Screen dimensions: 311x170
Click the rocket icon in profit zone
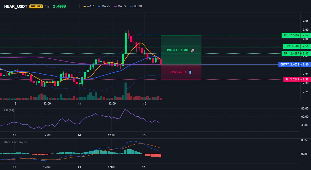tap(193, 50)
